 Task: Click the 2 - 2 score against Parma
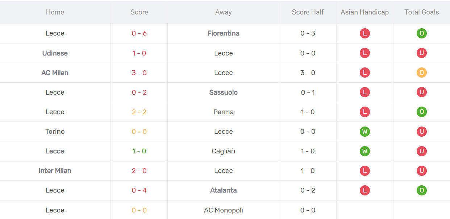click(x=139, y=112)
